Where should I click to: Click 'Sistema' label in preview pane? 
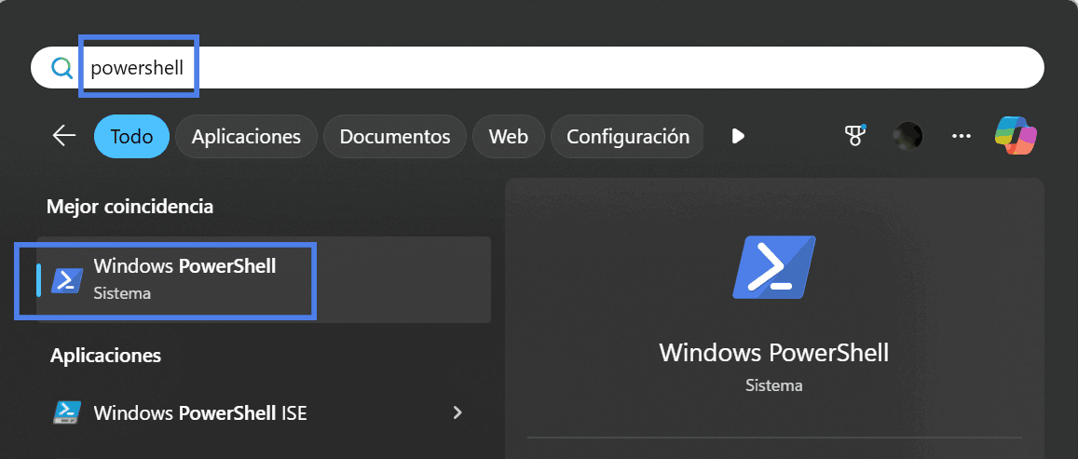[774, 385]
